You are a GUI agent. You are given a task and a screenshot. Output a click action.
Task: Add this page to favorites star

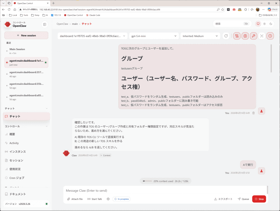[x=223, y=9]
